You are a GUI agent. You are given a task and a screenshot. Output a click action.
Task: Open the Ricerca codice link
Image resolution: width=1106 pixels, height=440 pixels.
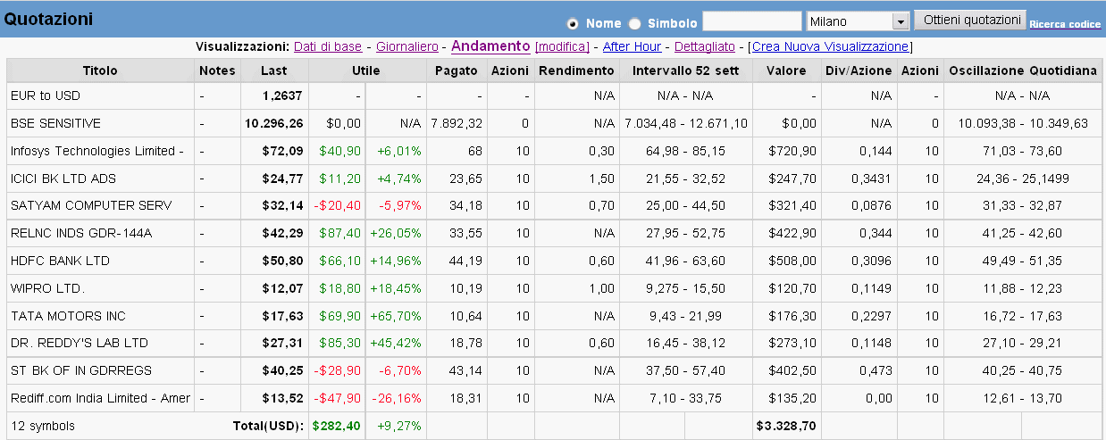tap(1065, 24)
